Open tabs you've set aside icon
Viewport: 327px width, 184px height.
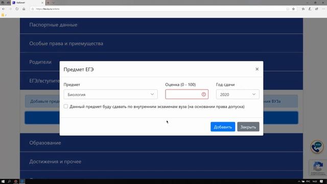click(3, 3)
